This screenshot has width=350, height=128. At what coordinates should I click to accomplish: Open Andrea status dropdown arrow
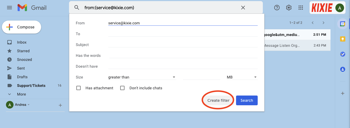(28, 105)
